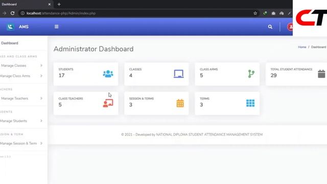Screen dimensions: 327x184
Task: Click the Session & Terms calendar icon
Action: (180, 103)
